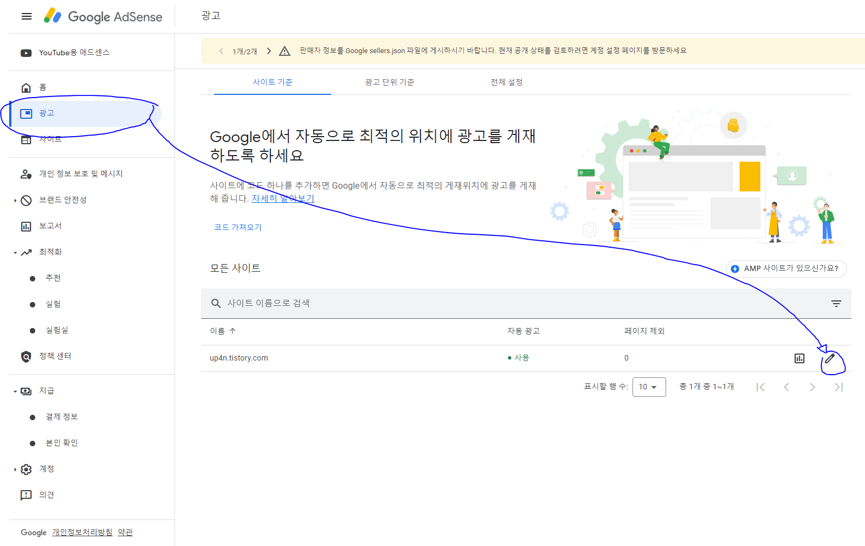Click AMP 사이트가 있으신가요? button
Screen dimensions: 865x546
[786, 268]
